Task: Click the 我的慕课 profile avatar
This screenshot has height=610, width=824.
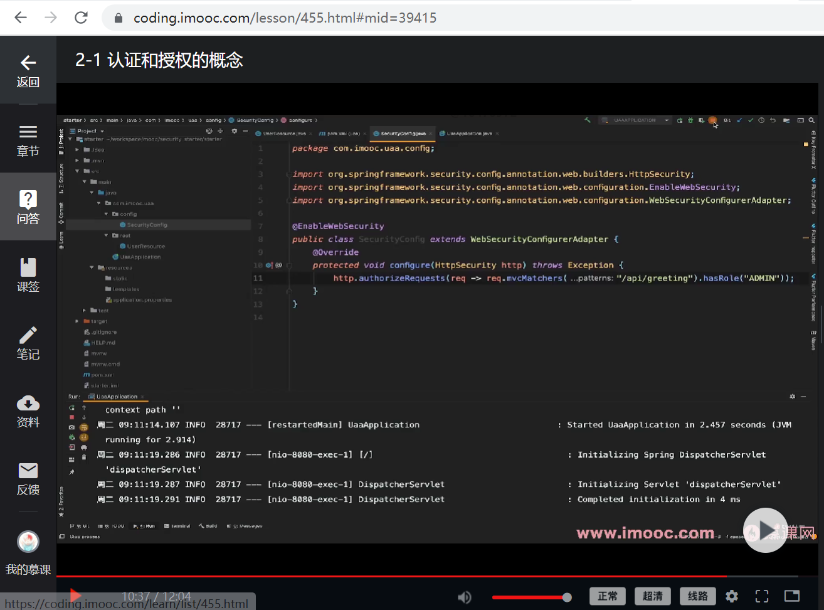Action: click(x=28, y=542)
